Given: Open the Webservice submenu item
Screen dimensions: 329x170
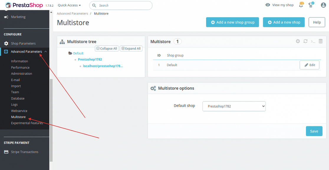Looking at the screenshot, I should pos(19,111).
